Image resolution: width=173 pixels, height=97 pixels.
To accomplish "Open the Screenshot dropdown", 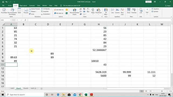I will pyautogui.click(x=46, y=14).
